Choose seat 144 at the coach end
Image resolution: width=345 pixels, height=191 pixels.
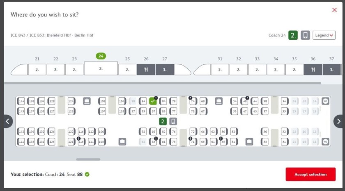point(21,101)
